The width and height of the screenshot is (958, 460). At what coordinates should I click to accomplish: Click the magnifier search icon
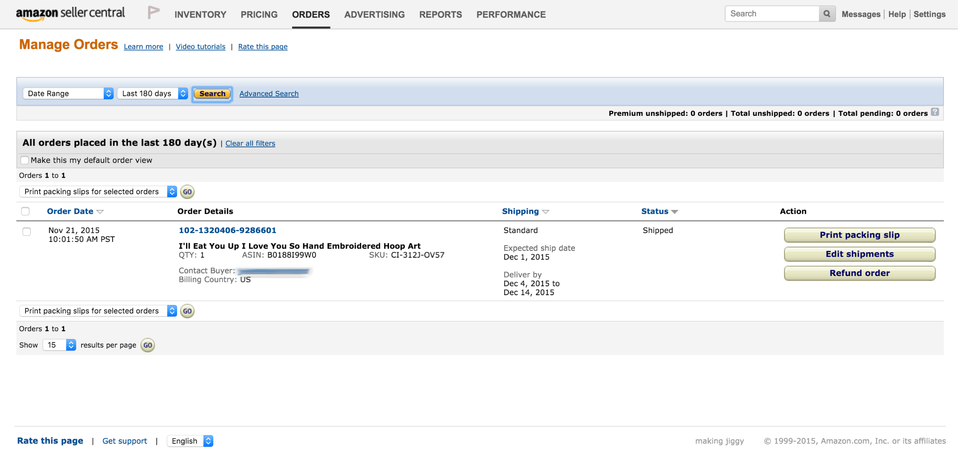coord(827,14)
